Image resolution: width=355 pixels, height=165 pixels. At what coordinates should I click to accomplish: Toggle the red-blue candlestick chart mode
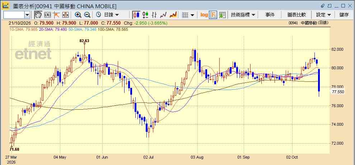pyautogui.click(x=136, y=15)
